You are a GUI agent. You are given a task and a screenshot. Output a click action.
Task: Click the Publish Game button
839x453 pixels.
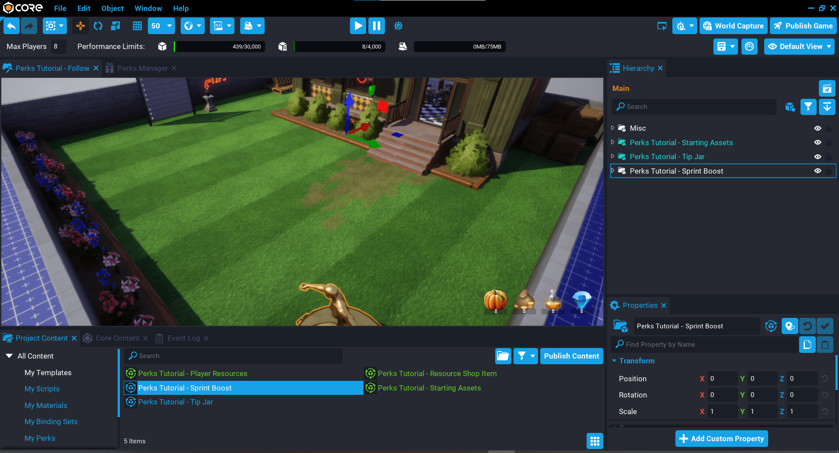803,26
